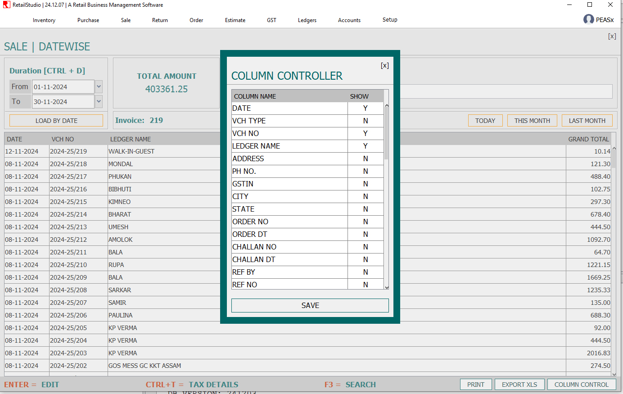Screen dimensions: 623x394
Task: Close the Sale Datewise panel
Action: pyautogui.click(x=612, y=36)
